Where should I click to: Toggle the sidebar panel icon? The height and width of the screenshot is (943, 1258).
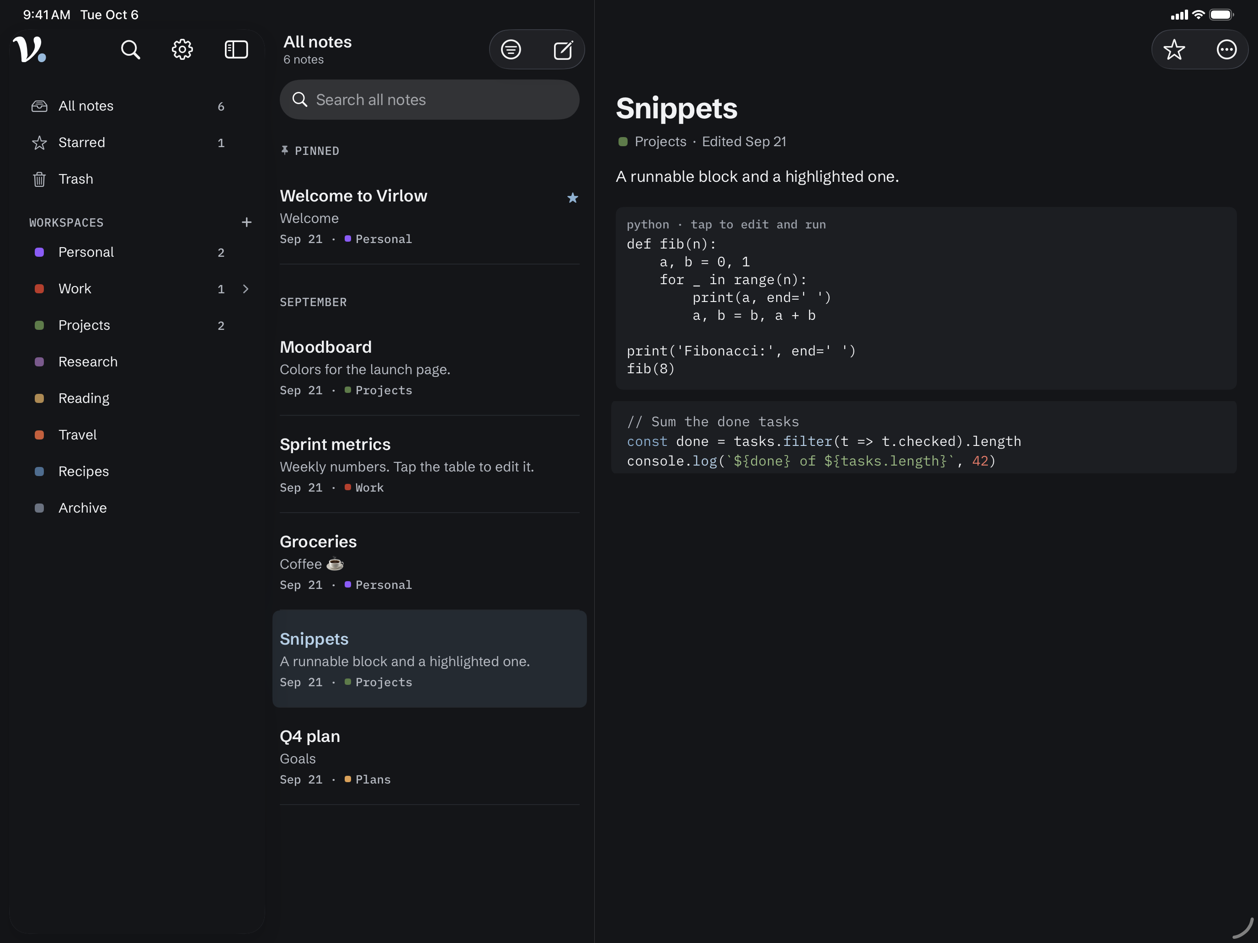click(x=236, y=49)
